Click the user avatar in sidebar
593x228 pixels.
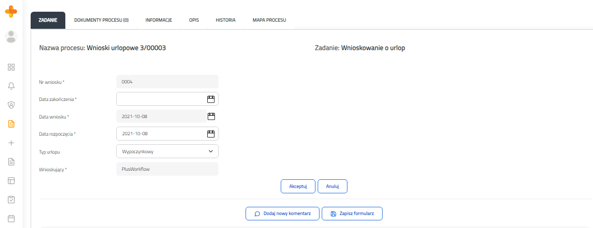[11, 36]
